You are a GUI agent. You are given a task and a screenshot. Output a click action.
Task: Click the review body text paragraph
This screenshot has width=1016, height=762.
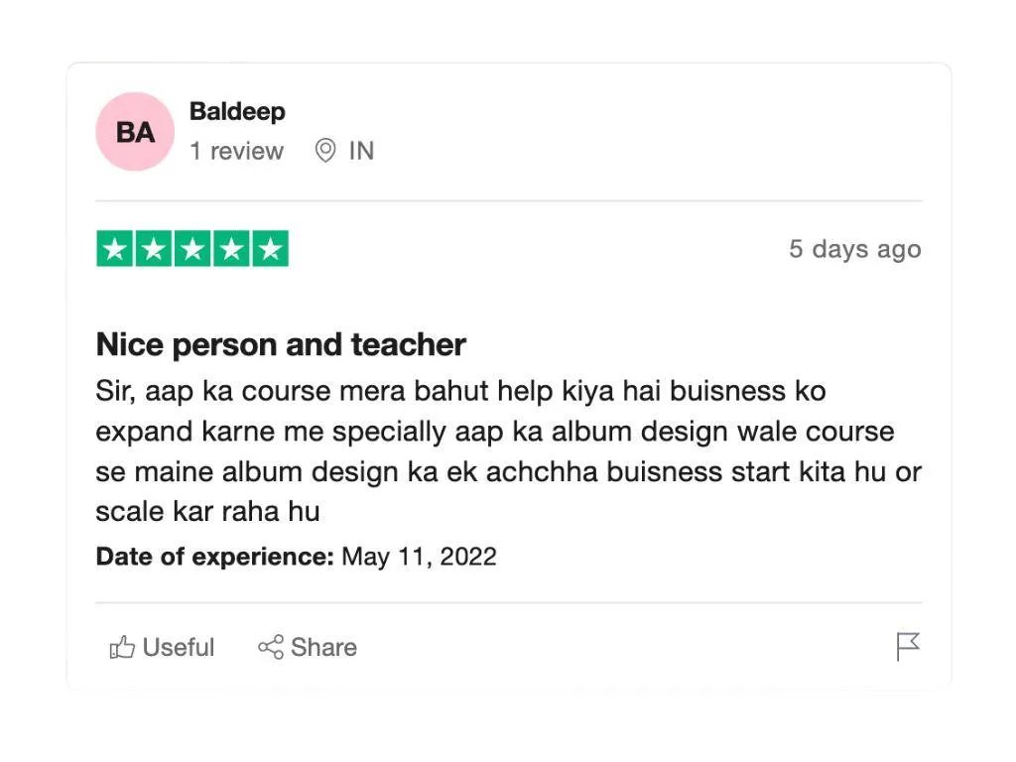[509, 451]
